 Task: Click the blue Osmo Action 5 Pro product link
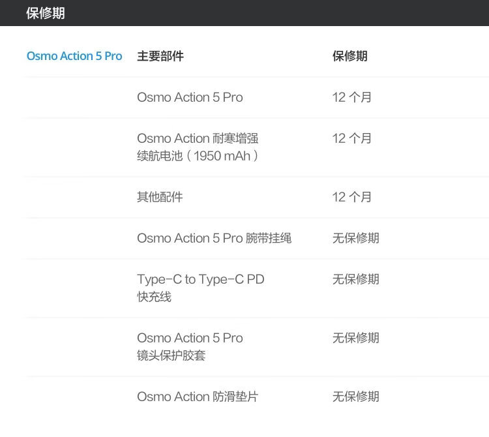coord(74,56)
